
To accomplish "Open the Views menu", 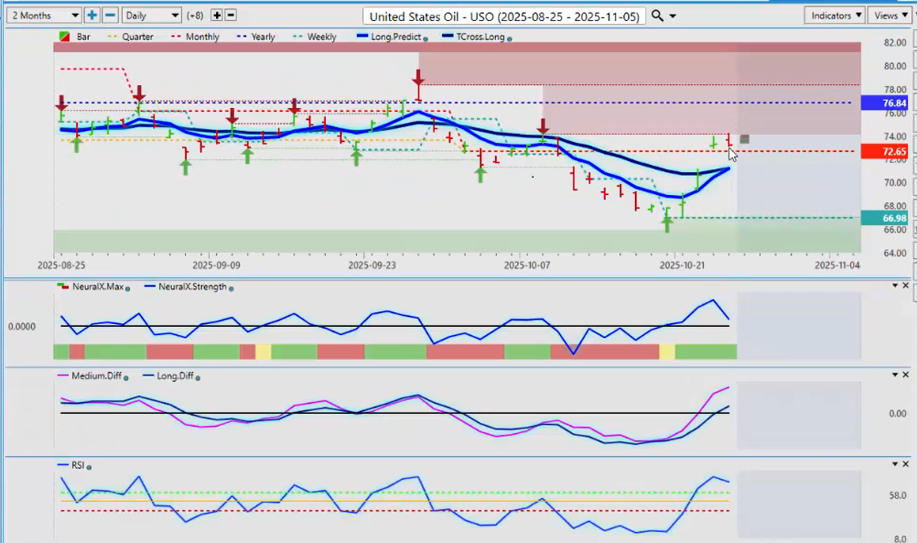I will (890, 16).
